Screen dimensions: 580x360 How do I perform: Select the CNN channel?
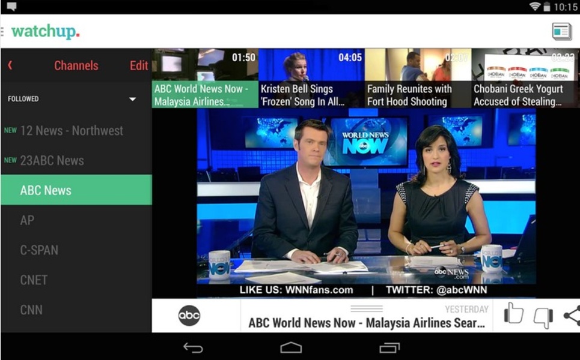[x=76, y=310]
